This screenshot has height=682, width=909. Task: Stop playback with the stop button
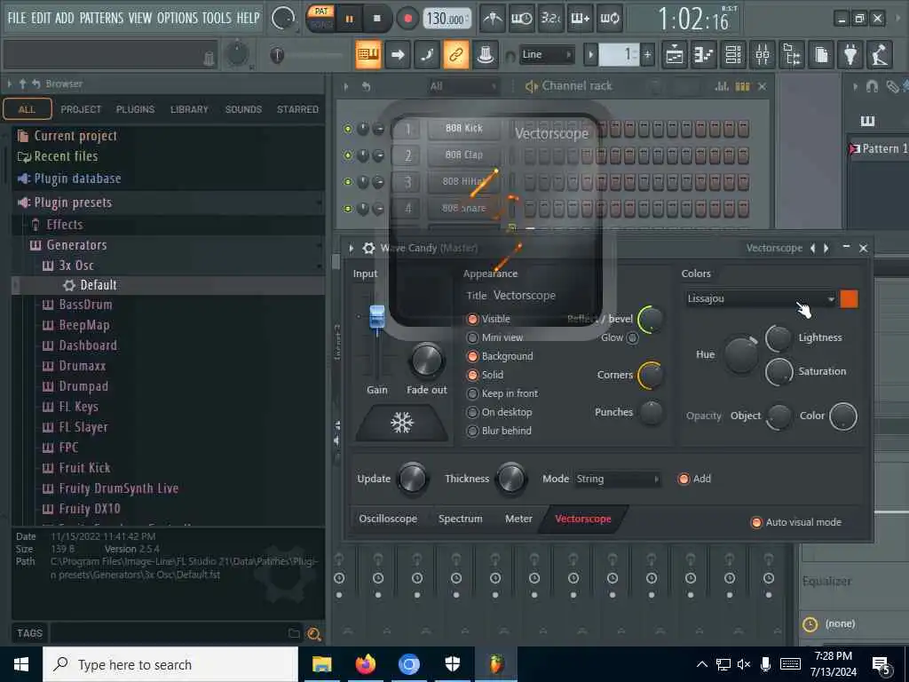point(376,19)
